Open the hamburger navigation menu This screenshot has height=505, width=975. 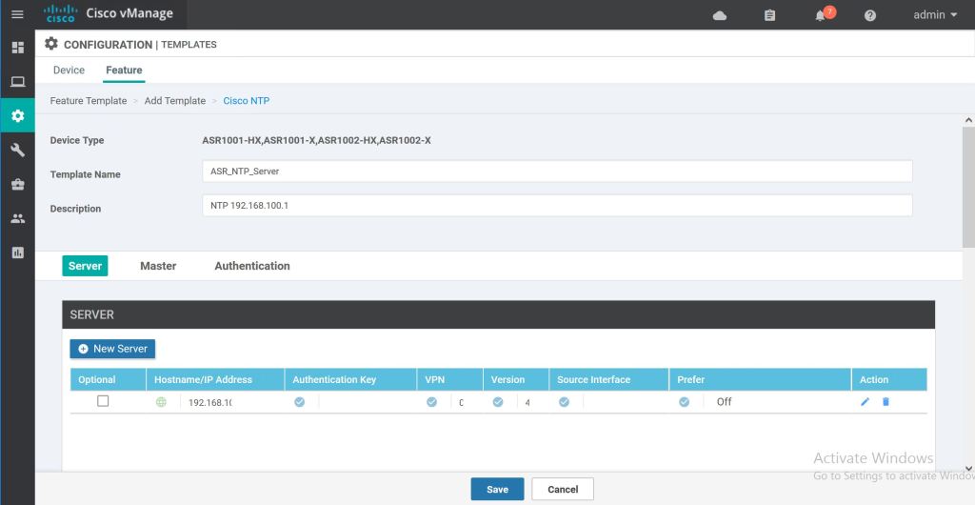pos(17,15)
